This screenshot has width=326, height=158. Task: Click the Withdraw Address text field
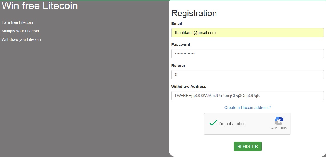tap(247, 96)
